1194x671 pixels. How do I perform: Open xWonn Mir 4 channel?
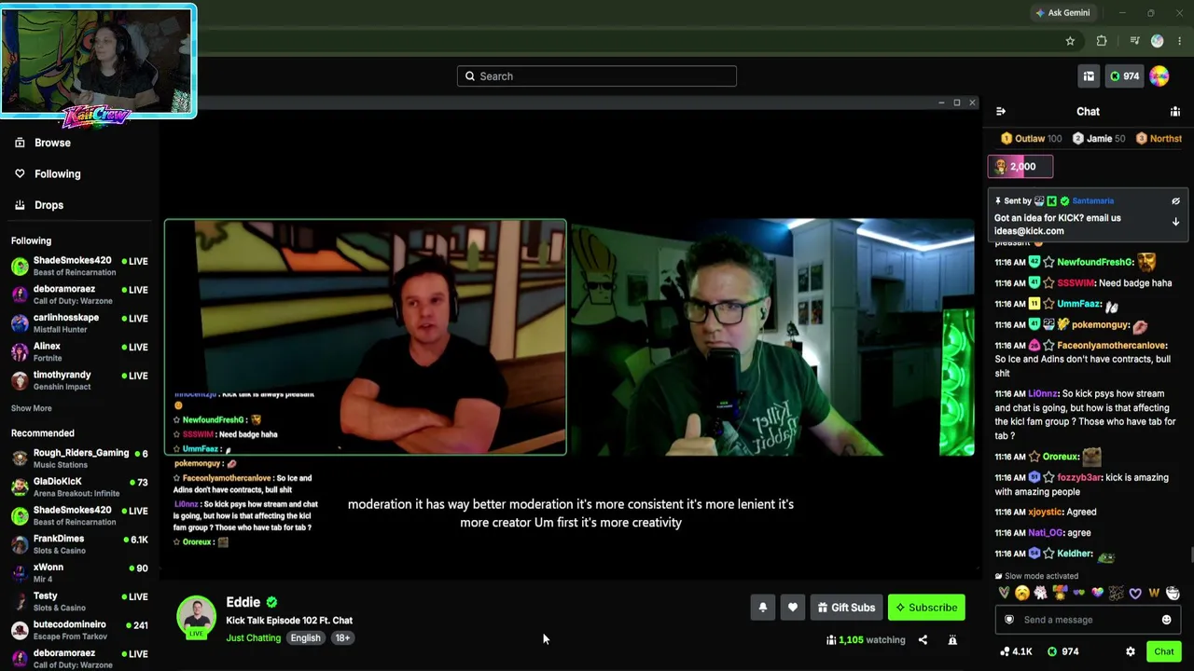click(x=79, y=572)
